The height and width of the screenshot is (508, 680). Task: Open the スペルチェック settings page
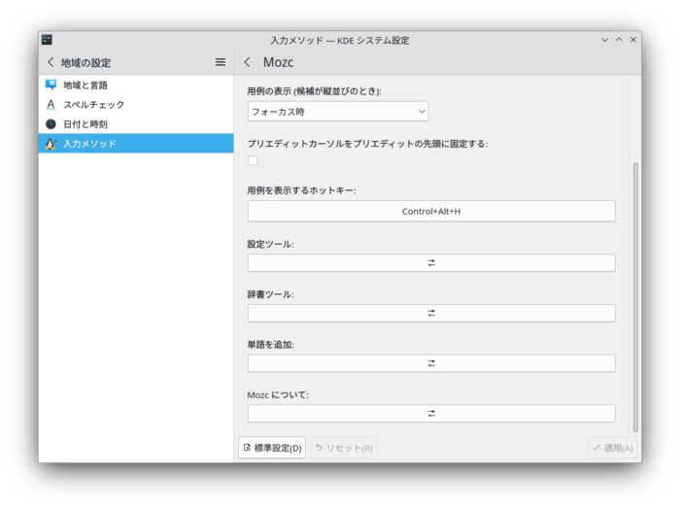(x=136, y=105)
